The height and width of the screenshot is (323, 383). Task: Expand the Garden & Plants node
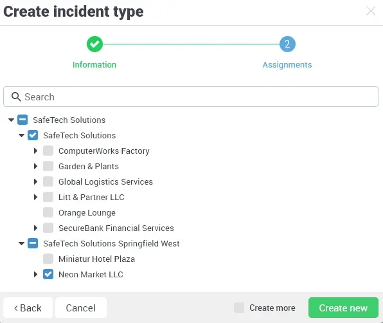click(x=35, y=166)
